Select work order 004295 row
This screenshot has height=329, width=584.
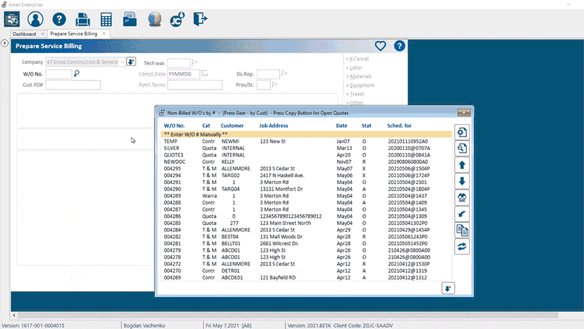[306, 168]
